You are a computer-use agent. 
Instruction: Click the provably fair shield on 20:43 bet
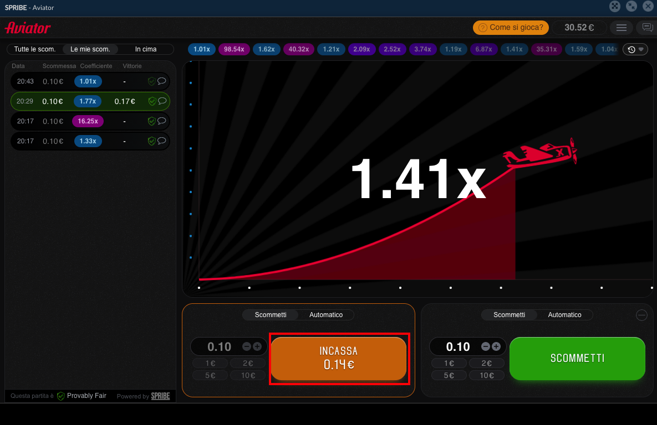[151, 81]
